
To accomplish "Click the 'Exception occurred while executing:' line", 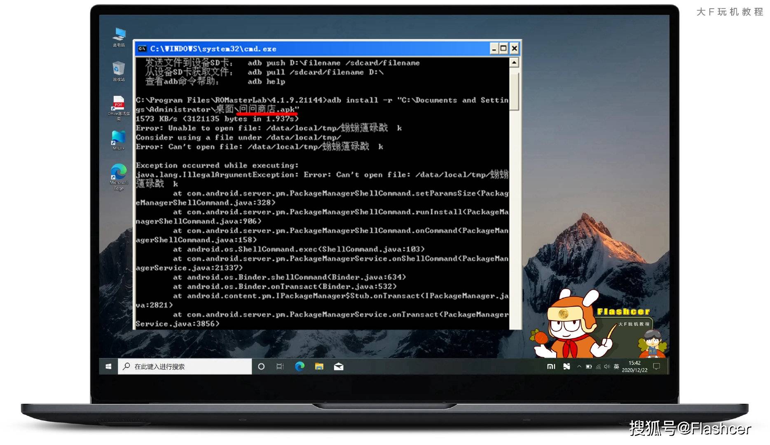I will click(x=217, y=165).
